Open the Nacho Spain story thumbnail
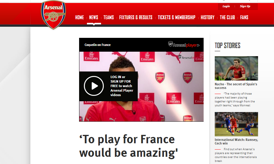Screen dimensions: 274x164 pyautogui.click(x=236, y=68)
